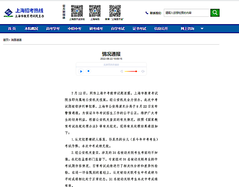Screen dimensions: 239x187
Task: Click the 消息速递 breadcrumb link
Action: [16, 40]
